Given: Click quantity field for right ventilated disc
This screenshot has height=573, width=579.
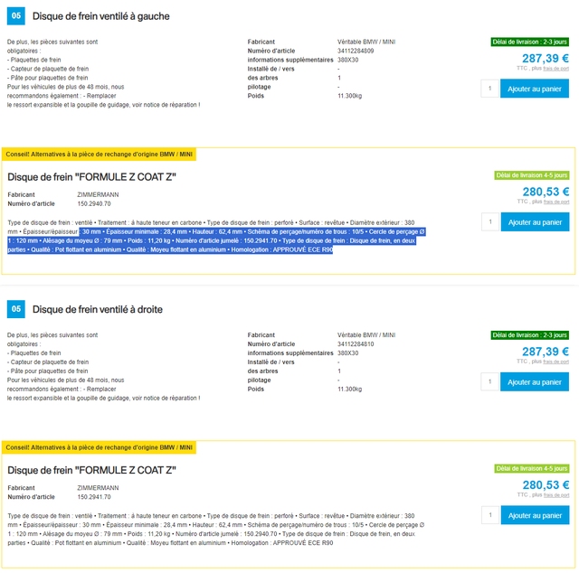Looking at the screenshot, I should click(489, 382).
